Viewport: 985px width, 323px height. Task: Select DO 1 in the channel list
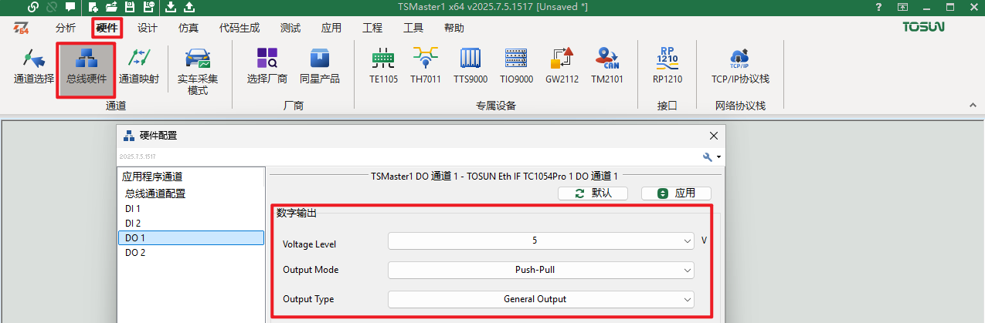click(191, 238)
